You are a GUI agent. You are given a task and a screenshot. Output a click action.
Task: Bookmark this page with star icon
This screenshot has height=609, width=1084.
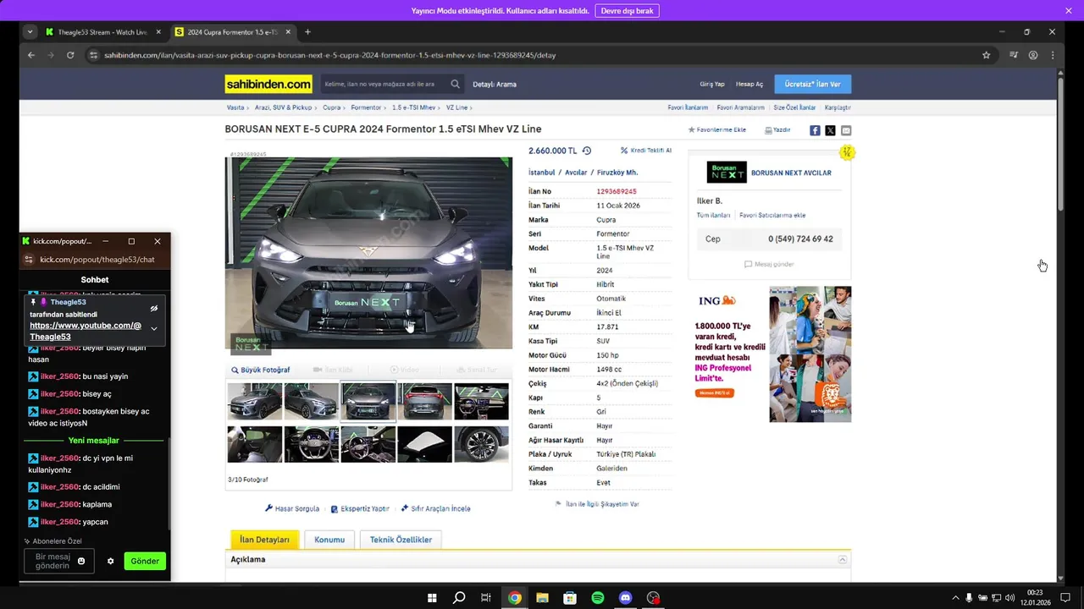tap(986, 55)
